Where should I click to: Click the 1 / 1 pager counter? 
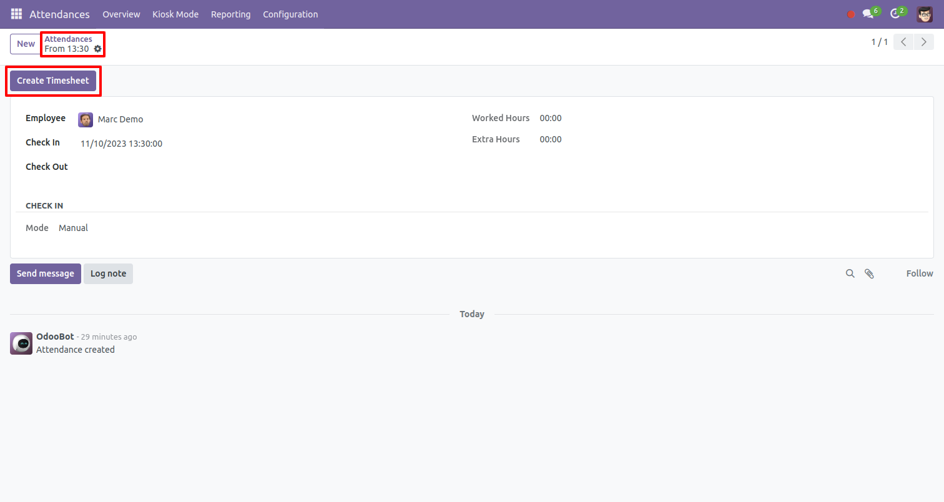pyautogui.click(x=880, y=42)
